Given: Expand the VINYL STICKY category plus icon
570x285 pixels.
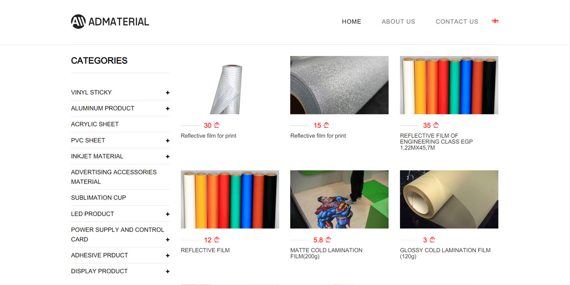Looking at the screenshot, I should coord(168,93).
